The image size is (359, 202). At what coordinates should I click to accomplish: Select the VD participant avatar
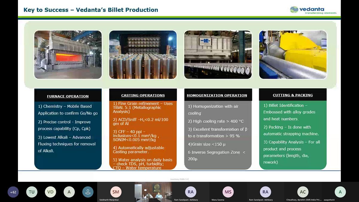point(51,192)
